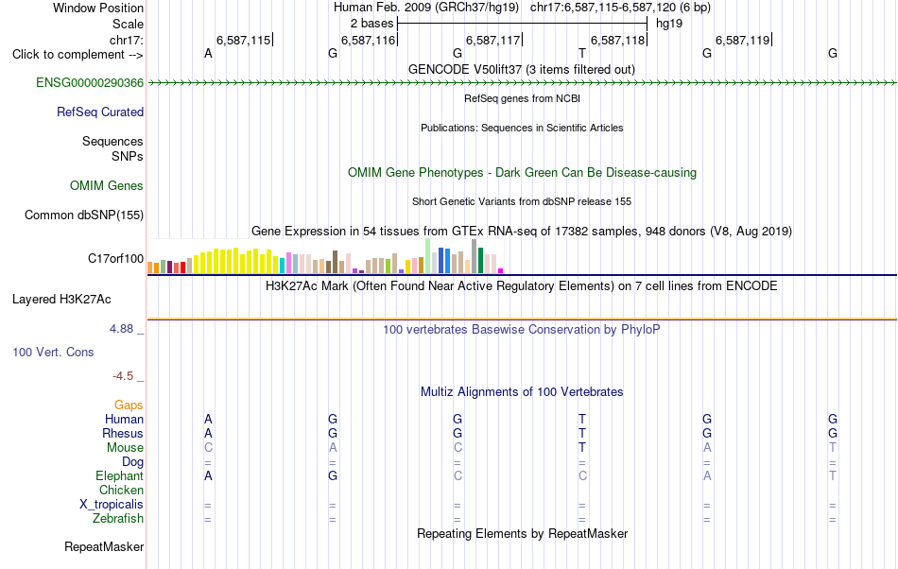This screenshot has height=569, width=898.
Task: Click the X_tropicalis species label
Action: 112,505
